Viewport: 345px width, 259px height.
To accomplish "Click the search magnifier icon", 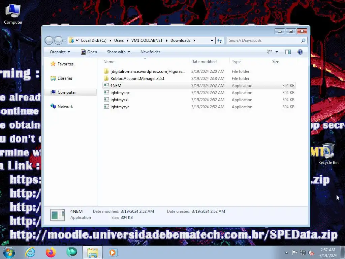I will pos(303,40).
